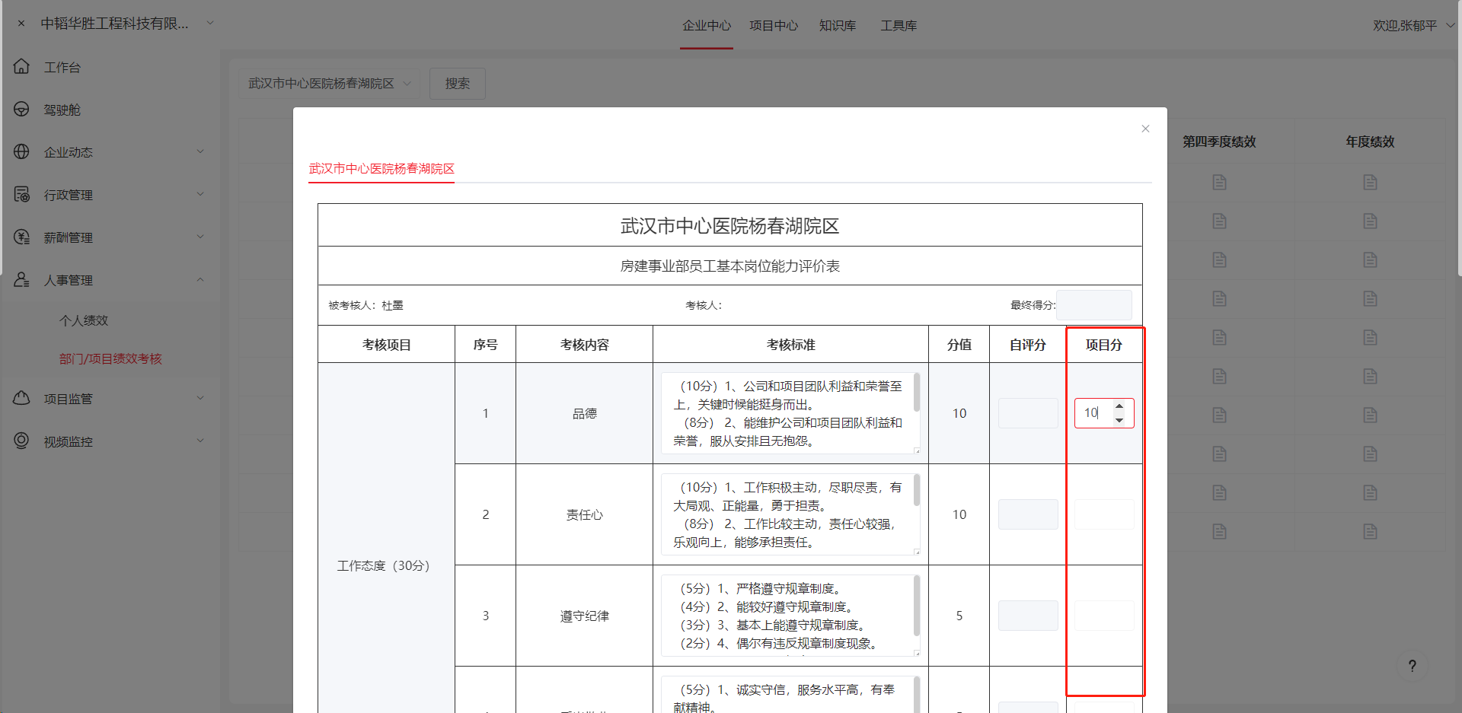Click the 年度绩效 column header

1370,142
